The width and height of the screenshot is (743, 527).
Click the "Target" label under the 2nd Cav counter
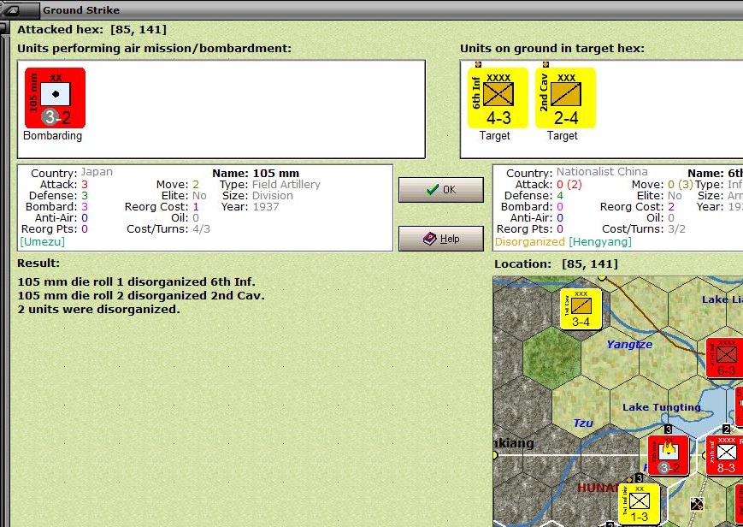(562, 136)
